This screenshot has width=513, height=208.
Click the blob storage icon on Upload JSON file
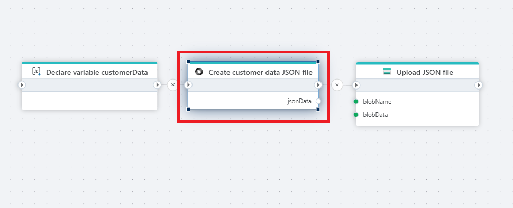coord(387,72)
